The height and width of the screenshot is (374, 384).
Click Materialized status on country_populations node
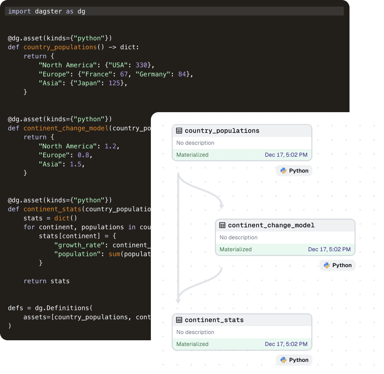[x=192, y=155]
